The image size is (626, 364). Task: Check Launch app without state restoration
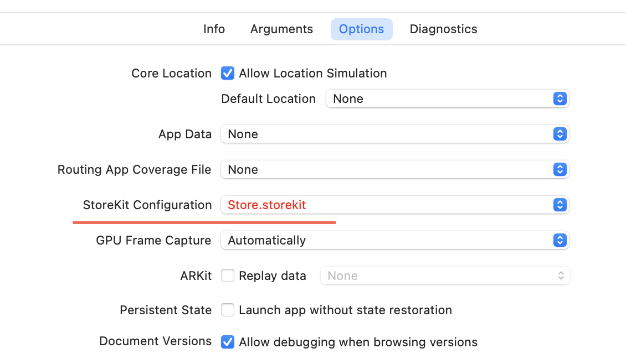tap(228, 310)
